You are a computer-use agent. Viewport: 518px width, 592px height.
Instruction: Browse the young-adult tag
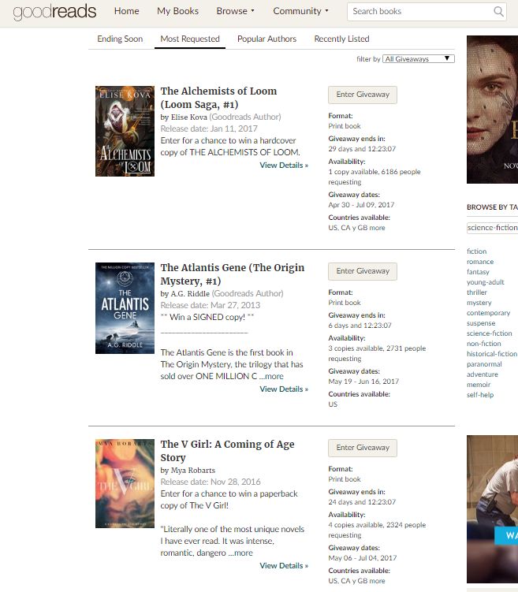point(485,282)
